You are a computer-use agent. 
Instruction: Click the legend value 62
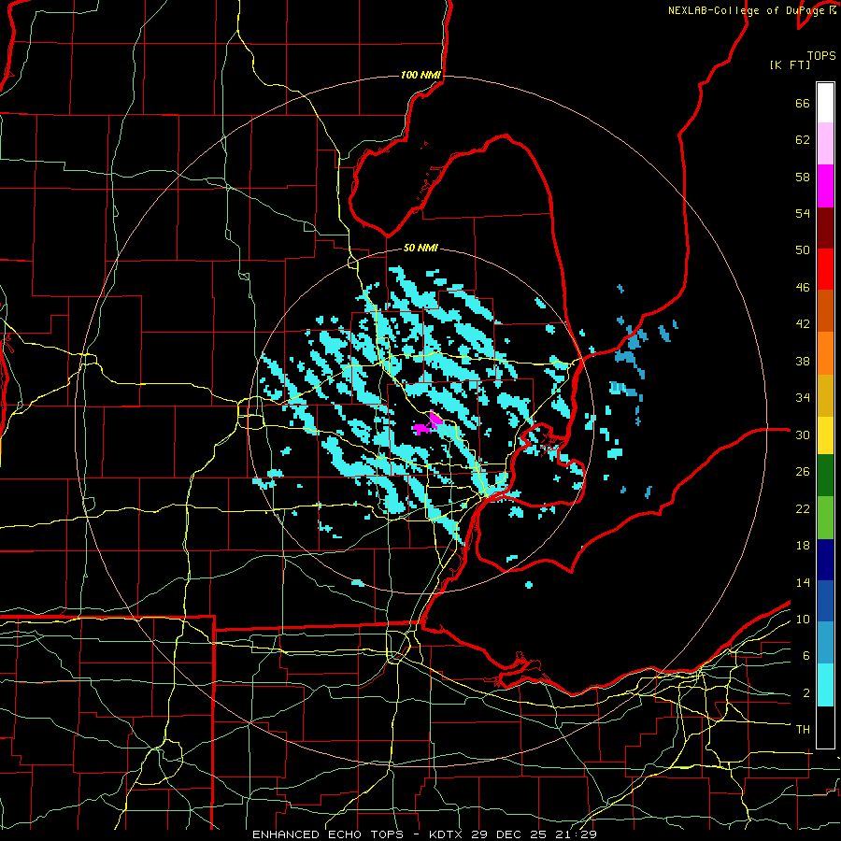[x=803, y=140]
